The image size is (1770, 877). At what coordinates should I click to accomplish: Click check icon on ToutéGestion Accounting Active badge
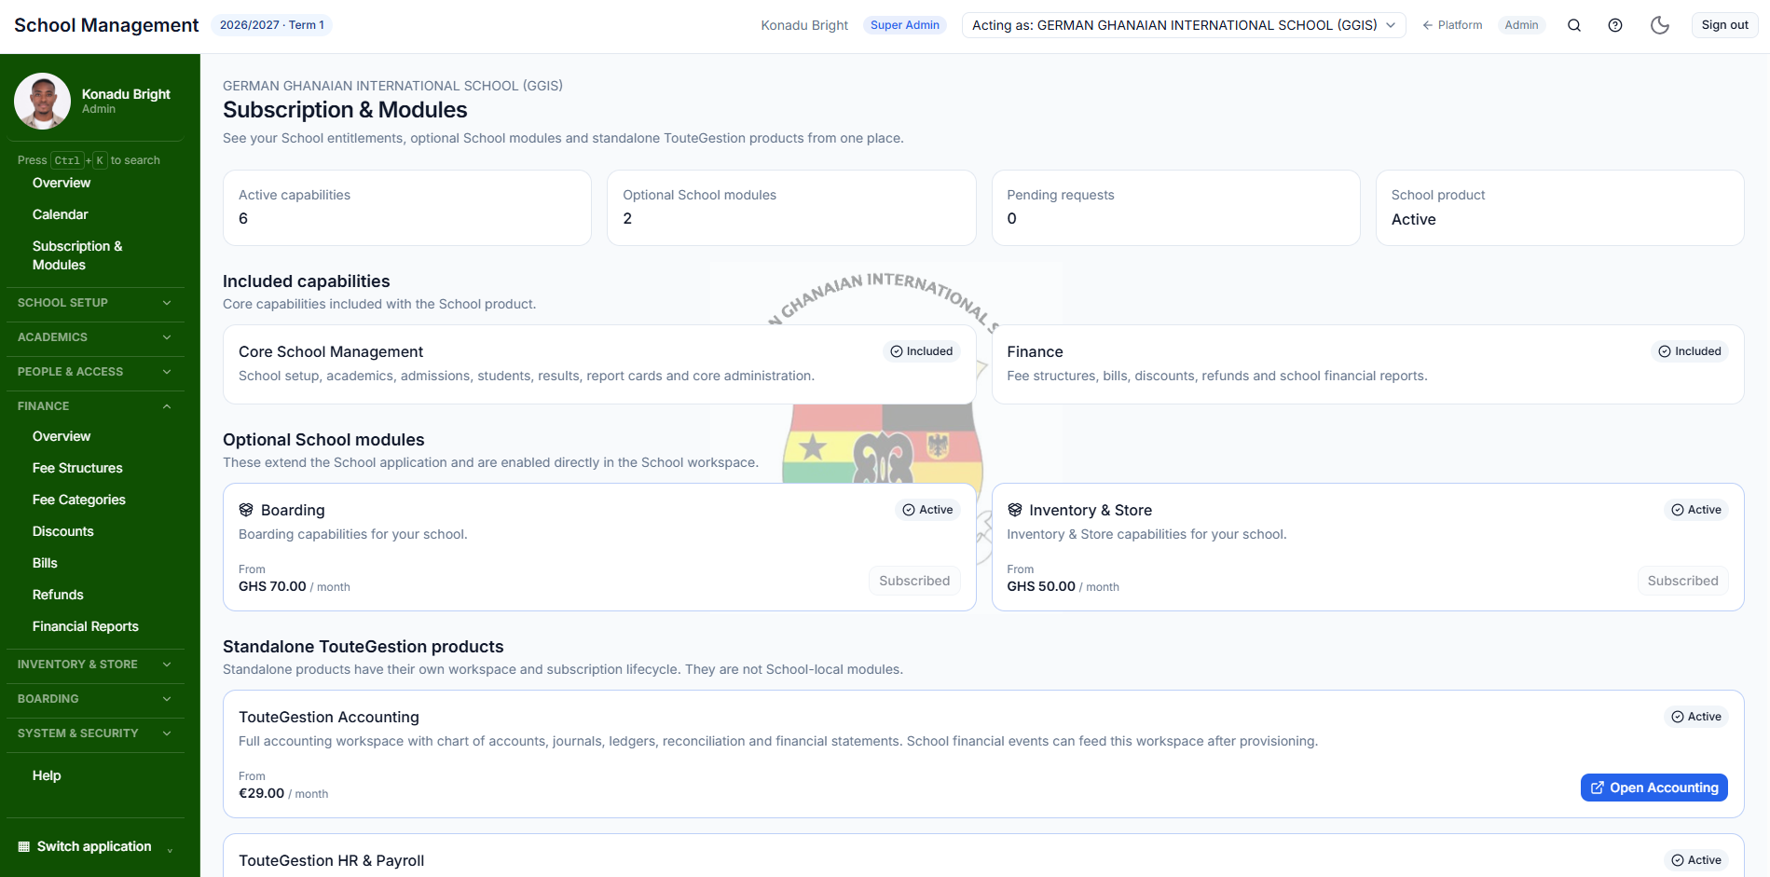1678,717
